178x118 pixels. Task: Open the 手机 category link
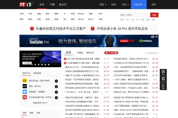pyautogui.click(x=30, y=14)
